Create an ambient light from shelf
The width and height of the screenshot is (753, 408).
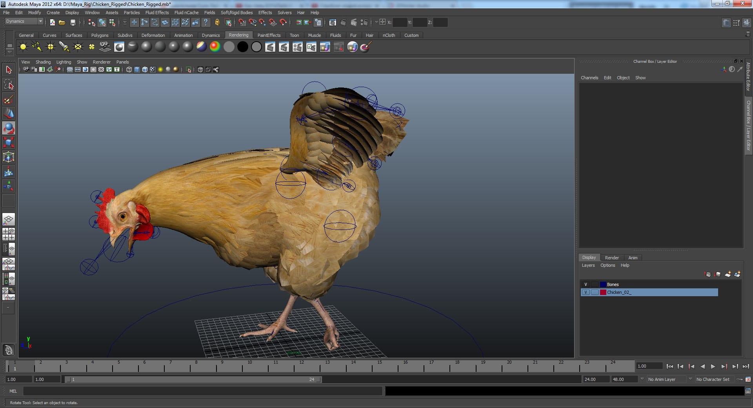pos(23,47)
